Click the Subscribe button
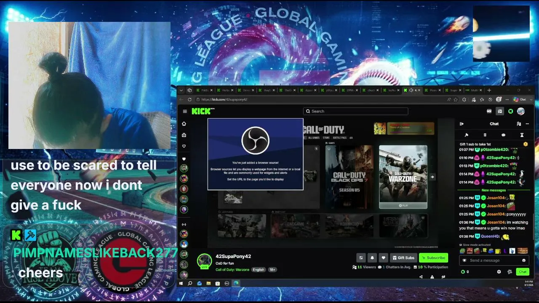Viewport: 539px width, 303px height. coord(433,258)
